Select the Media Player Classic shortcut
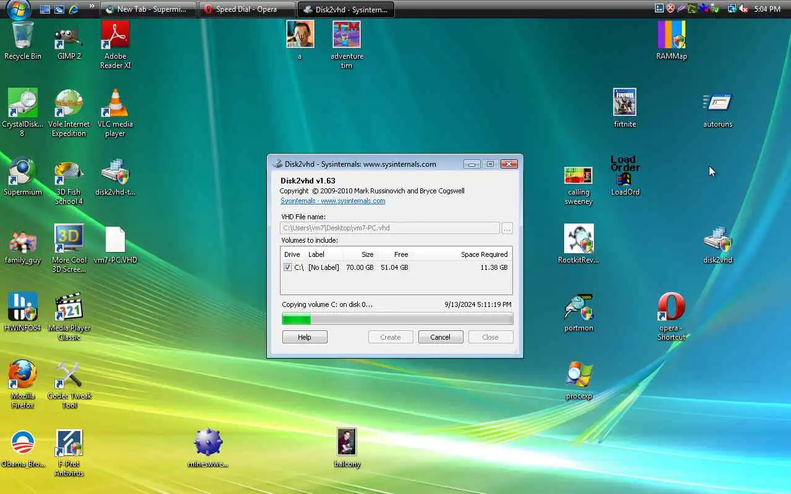Screen dimensions: 791x494 pyautogui.click(x=69, y=317)
